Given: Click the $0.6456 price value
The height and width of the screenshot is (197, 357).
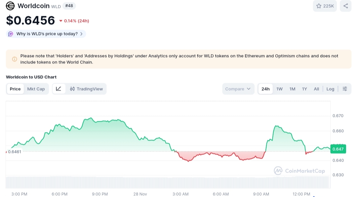Looking at the screenshot, I should click(30, 20).
